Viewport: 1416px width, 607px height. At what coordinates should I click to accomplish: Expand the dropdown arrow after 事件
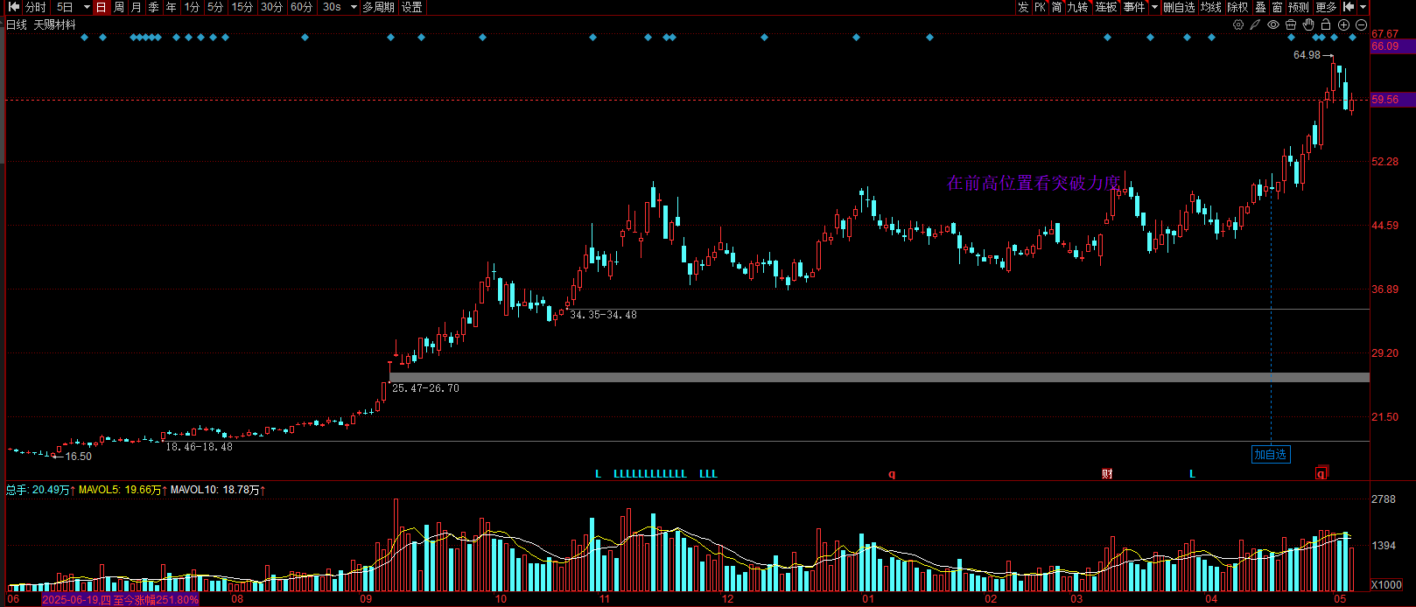1154,7
